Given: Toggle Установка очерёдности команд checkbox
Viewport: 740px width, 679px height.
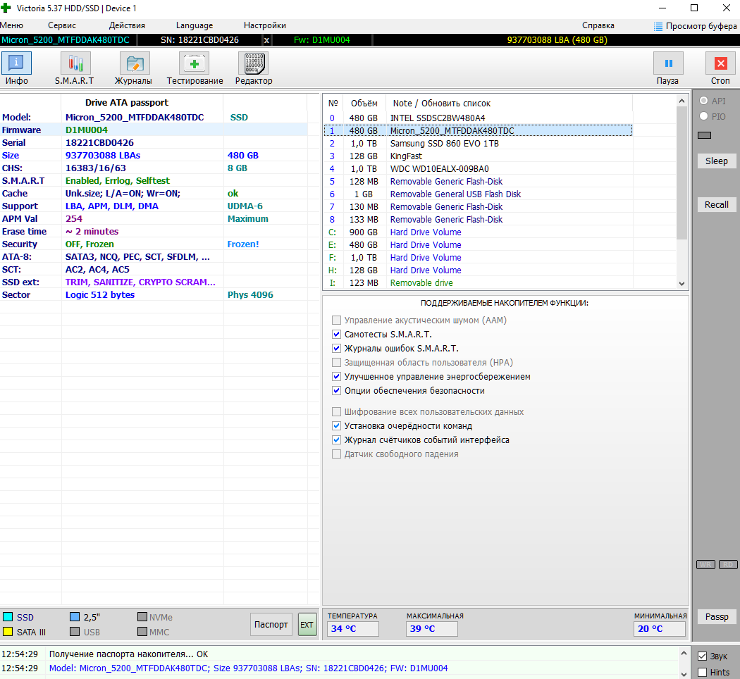Looking at the screenshot, I should (336, 426).
